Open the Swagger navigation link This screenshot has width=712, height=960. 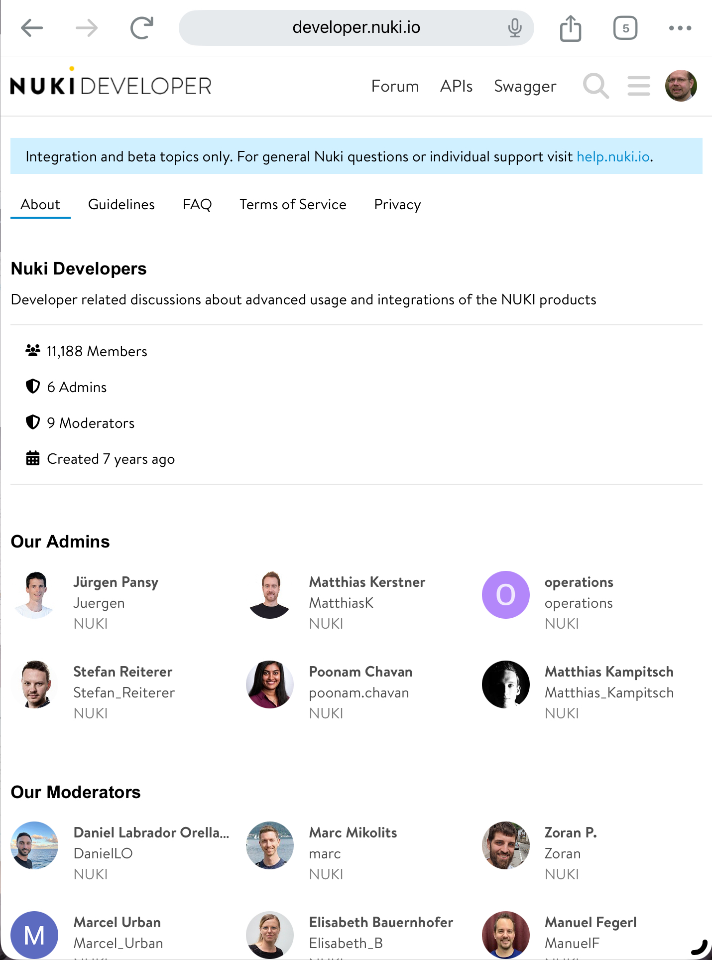pyautogui.click(x=525, y=86)
